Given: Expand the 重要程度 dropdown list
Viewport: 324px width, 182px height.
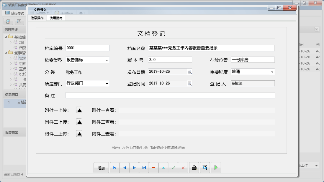Looking at the screenshot, I should [272, 72].
